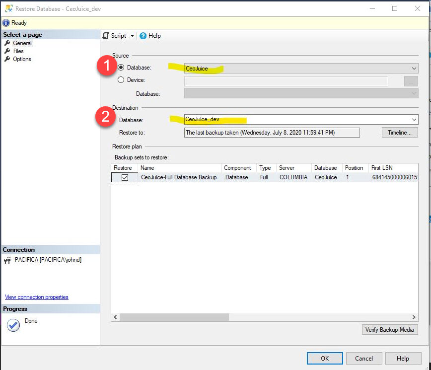Click the COLUMBIA server cell
Image resolution: width=431 pixels, height=370 pixels.
tap(293, 177)
